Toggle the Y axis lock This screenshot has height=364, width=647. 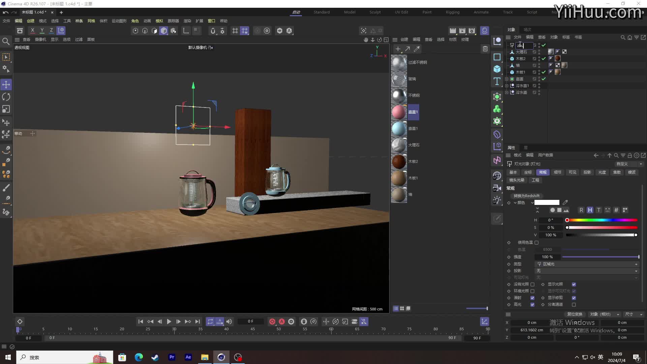point(42,31)
